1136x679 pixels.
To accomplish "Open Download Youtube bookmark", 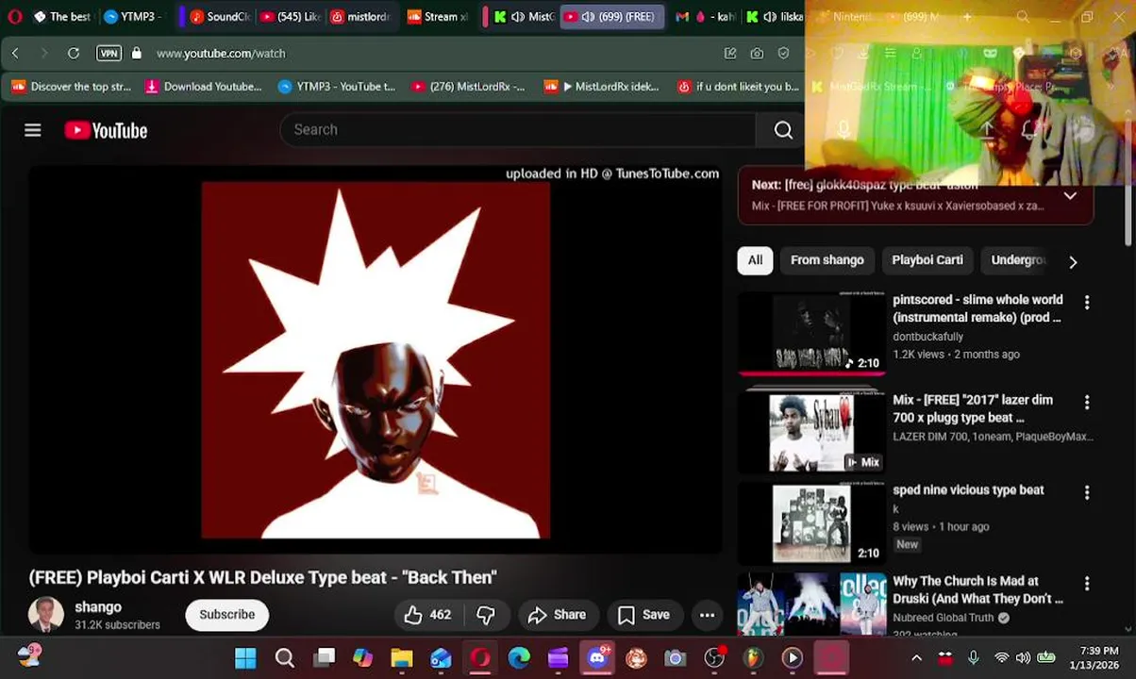I will 203,87.
